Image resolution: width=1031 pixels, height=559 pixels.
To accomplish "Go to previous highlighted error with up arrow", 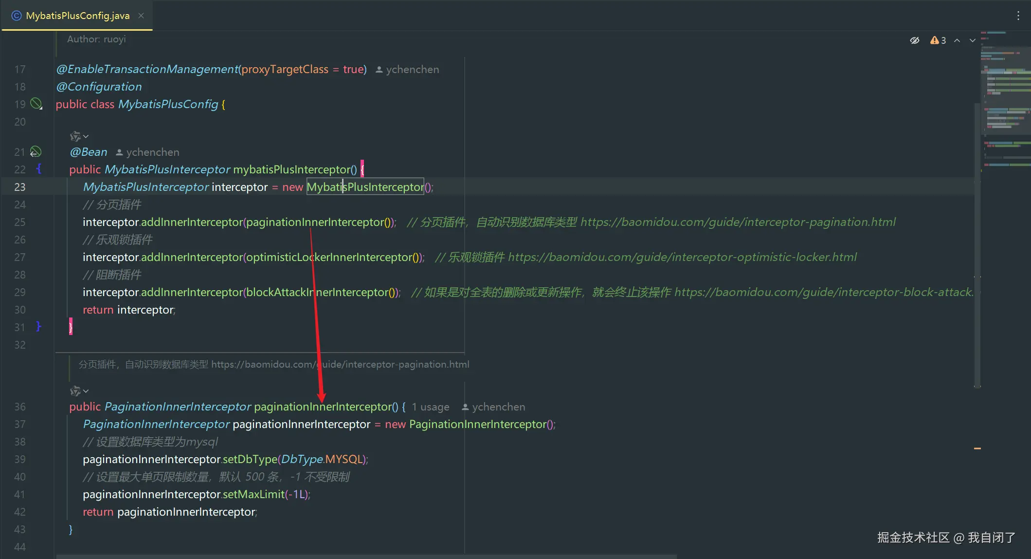I will coord(957,40).
